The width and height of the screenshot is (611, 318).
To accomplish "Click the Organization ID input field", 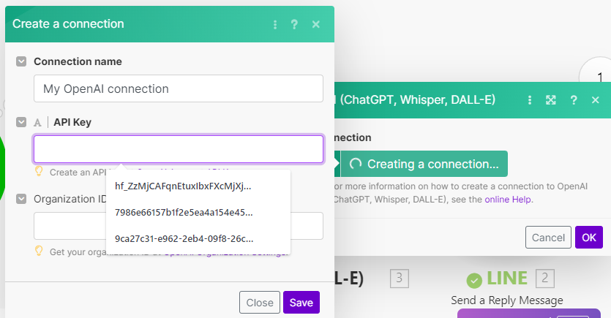I will click(x=179, y=226).
